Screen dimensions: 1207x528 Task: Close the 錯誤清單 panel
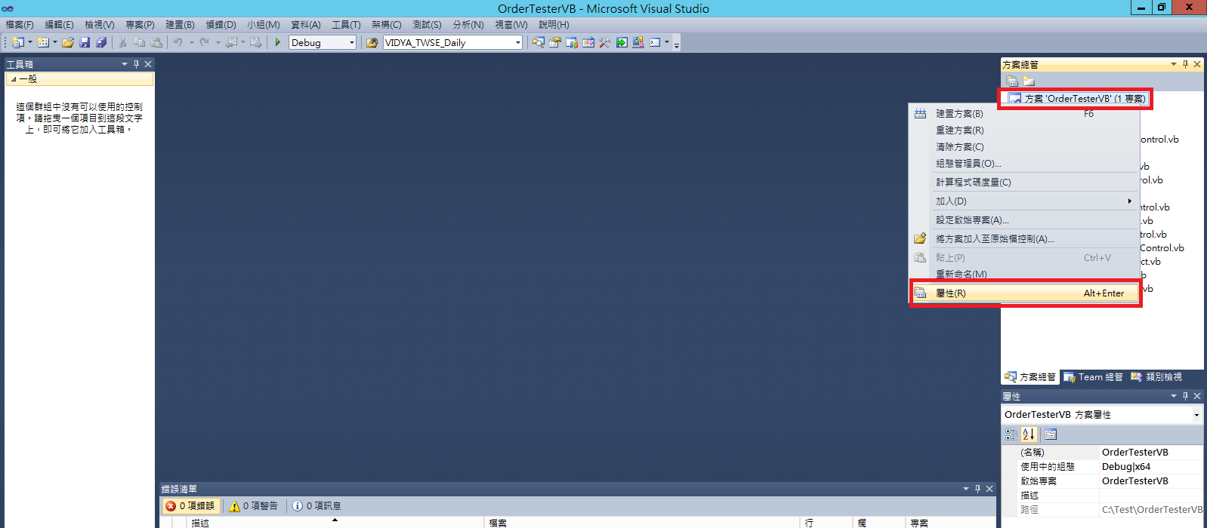(989, 489)
